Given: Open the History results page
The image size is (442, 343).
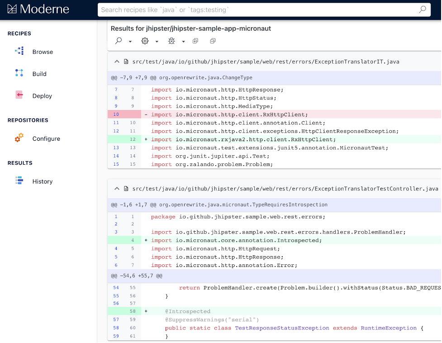Looking at the screenshot, I should (42, 181).
